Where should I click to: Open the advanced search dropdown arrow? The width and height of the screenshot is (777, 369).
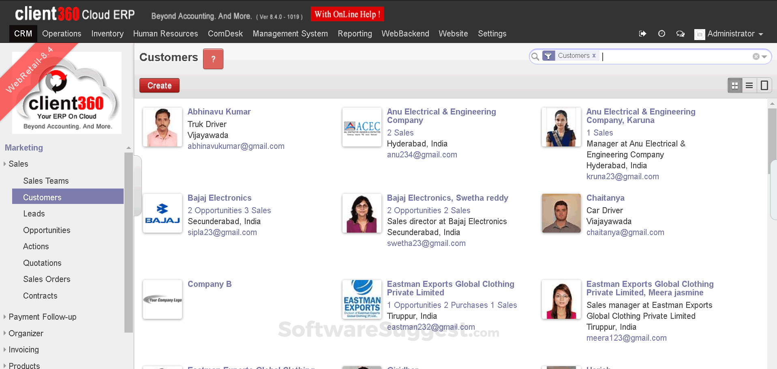(764, 57)
